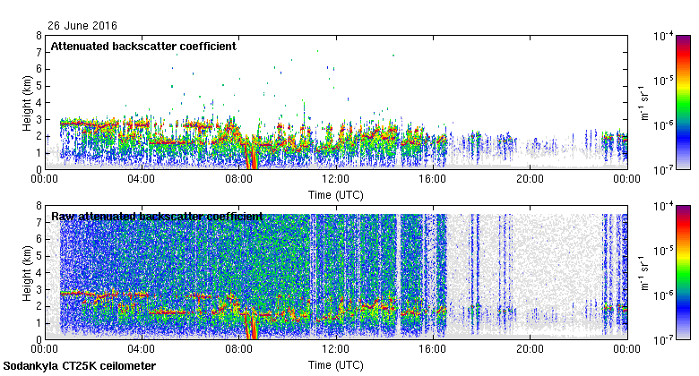Click the day-end 00:00 tick of the bottom plot
Image resolution: width=699 pixels, height=376 pixels.
click(626, 349)
